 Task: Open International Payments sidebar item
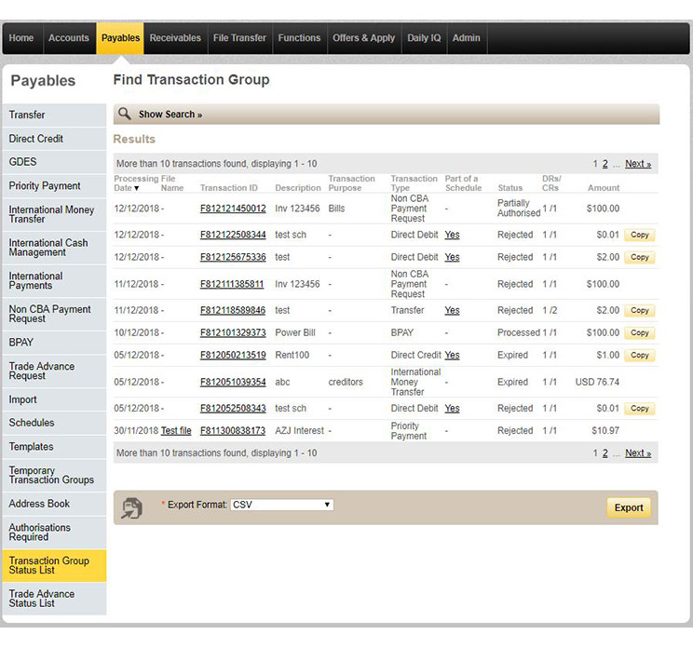(54, 280)
